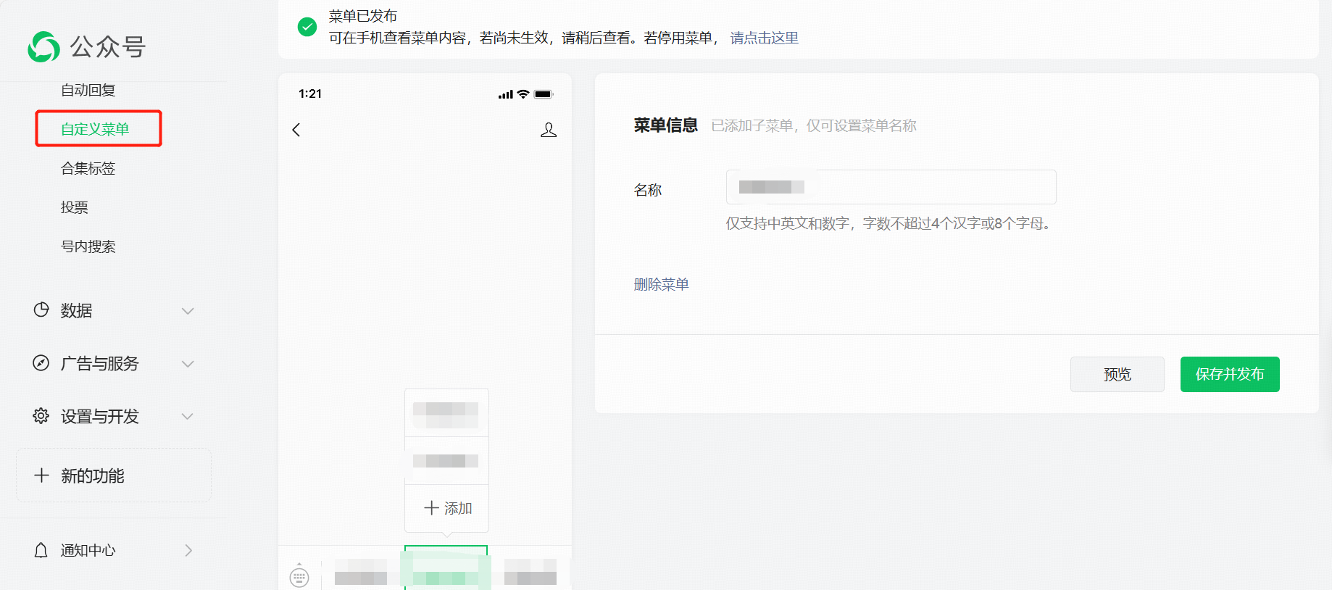
Task: Click the plus icon beside 新的功能
Action: [x=41, y=475]
